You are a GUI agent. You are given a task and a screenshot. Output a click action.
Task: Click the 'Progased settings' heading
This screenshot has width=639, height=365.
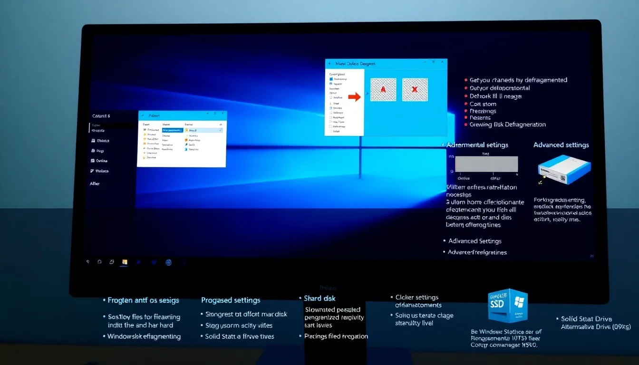tap(231, 300)
